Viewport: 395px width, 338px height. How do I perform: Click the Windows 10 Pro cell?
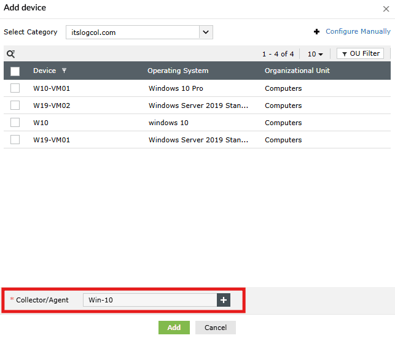pos(176,88)
